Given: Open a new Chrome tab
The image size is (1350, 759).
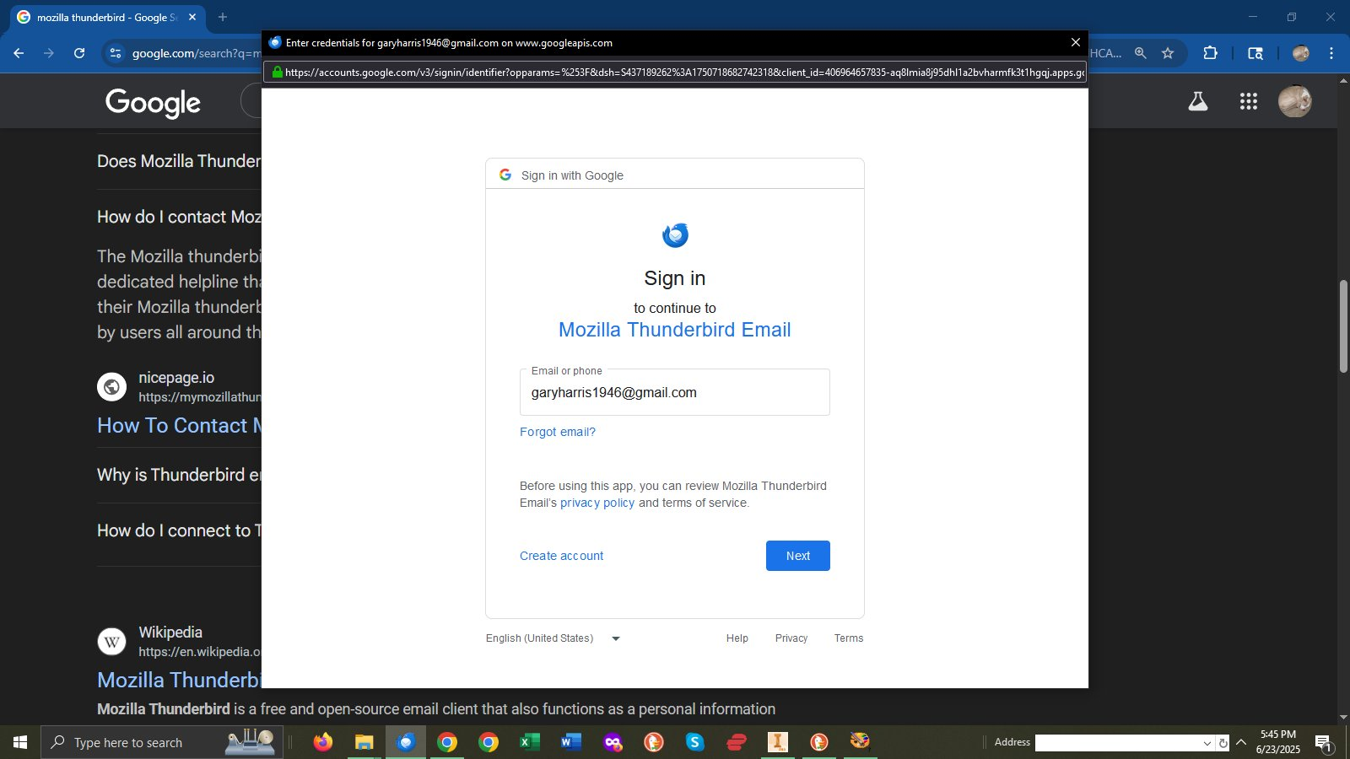Looking at the screenshot, I should coord(223,17).
